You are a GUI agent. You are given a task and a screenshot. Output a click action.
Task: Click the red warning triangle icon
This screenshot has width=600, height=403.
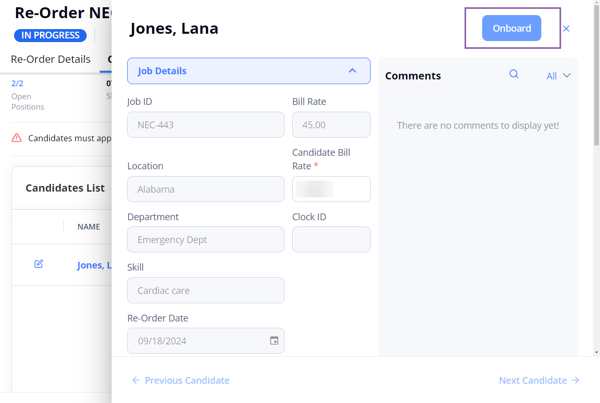[17, 138]
